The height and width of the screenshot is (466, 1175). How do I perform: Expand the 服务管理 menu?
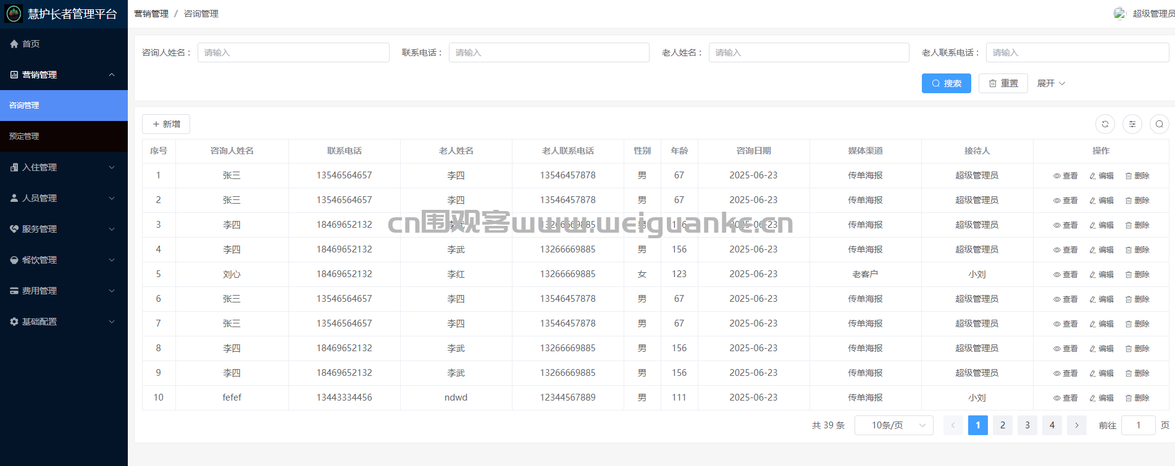[64, 229]
